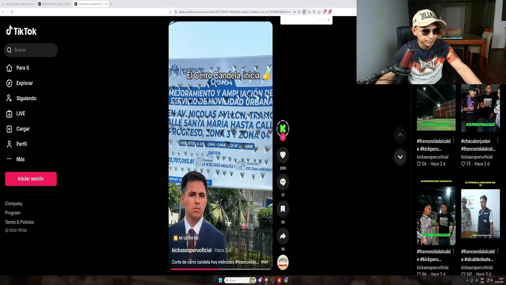Open the LIVE section
This screenshot has width=506, height=285.
click(x=16, y=114)
